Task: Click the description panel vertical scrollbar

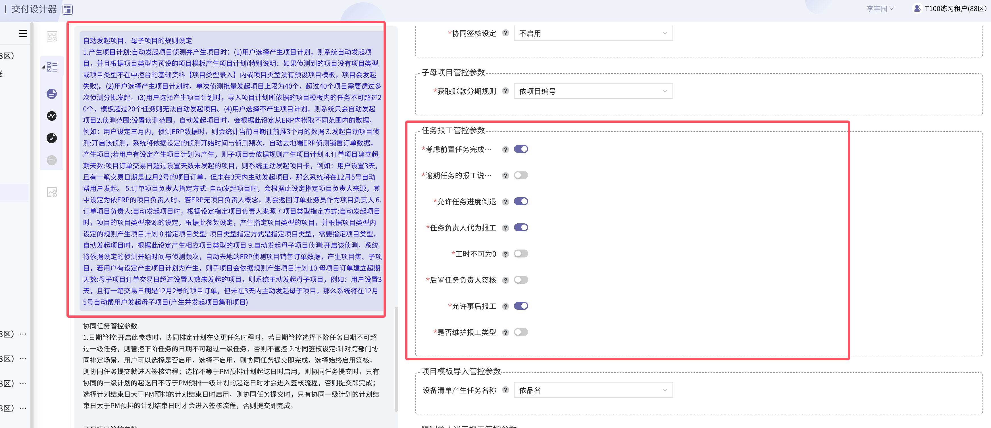Action: click(396, 359)
